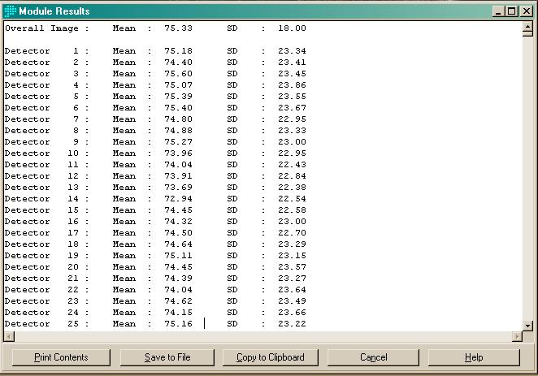The height and width of the screenshot is (376, 538).
Task: Click Detector 8 mean value 74.88
Action: (x=178, y=130)
